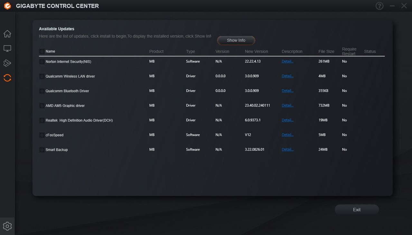Click the New Version column header
Viewport: 412px width, 235px height.
pyautogui.click(x=257, y=51)
